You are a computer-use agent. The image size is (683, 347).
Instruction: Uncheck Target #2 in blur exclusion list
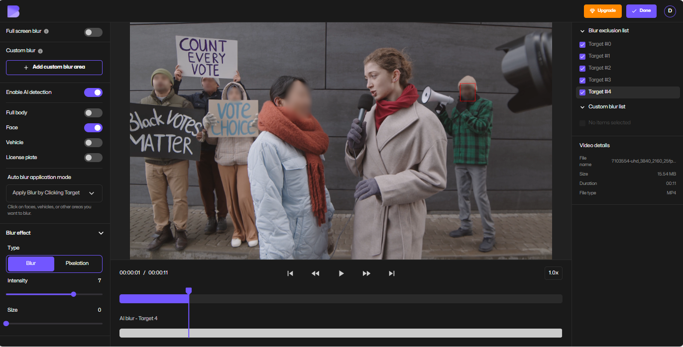click(x=582, y=69)
